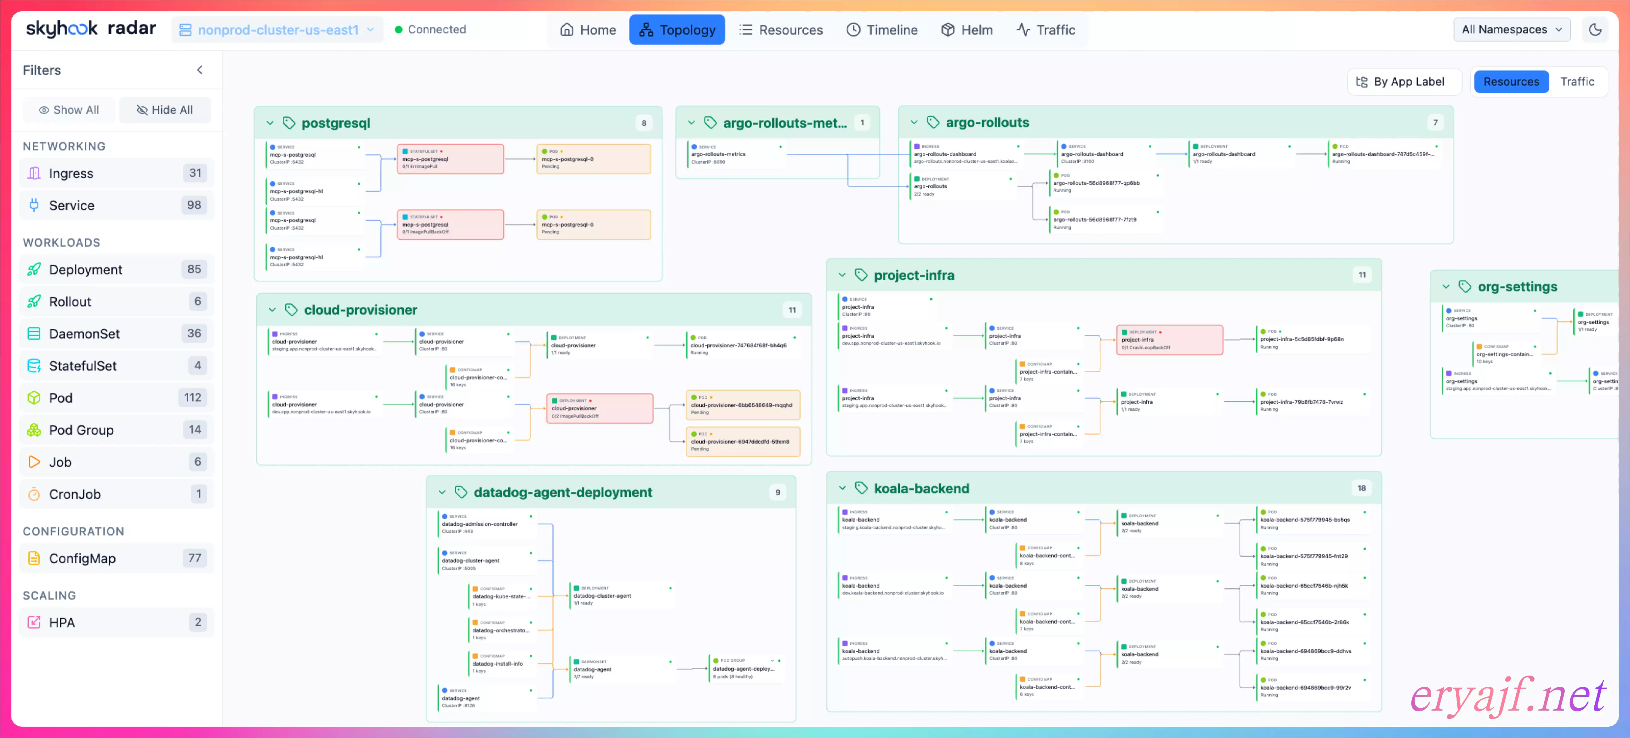This screenshot has width=1630, height=738.
Task: Click the Rollout rocket icon
Action: [34, 301]
